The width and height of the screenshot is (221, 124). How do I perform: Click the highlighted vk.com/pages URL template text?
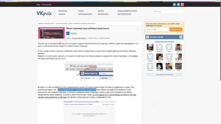(77, 90)
